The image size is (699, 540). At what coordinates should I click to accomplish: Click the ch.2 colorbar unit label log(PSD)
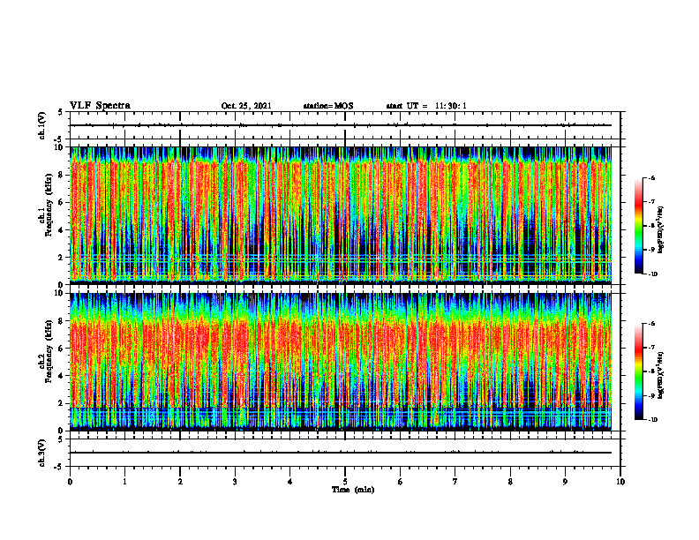click(661, 375)
